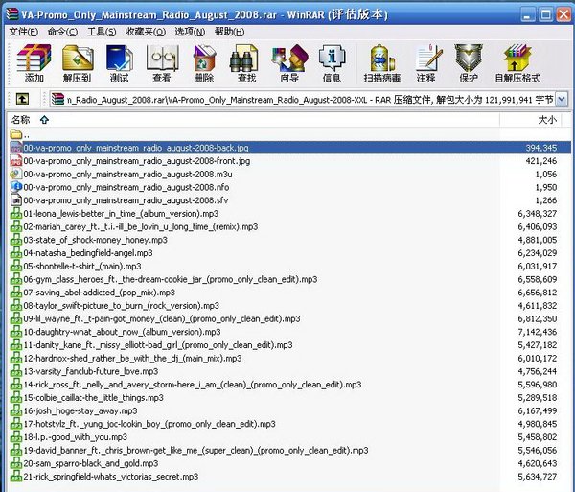Open the 查看 (View) toolbar icon
Screen dimensions: 575x492
pos(162,58)
